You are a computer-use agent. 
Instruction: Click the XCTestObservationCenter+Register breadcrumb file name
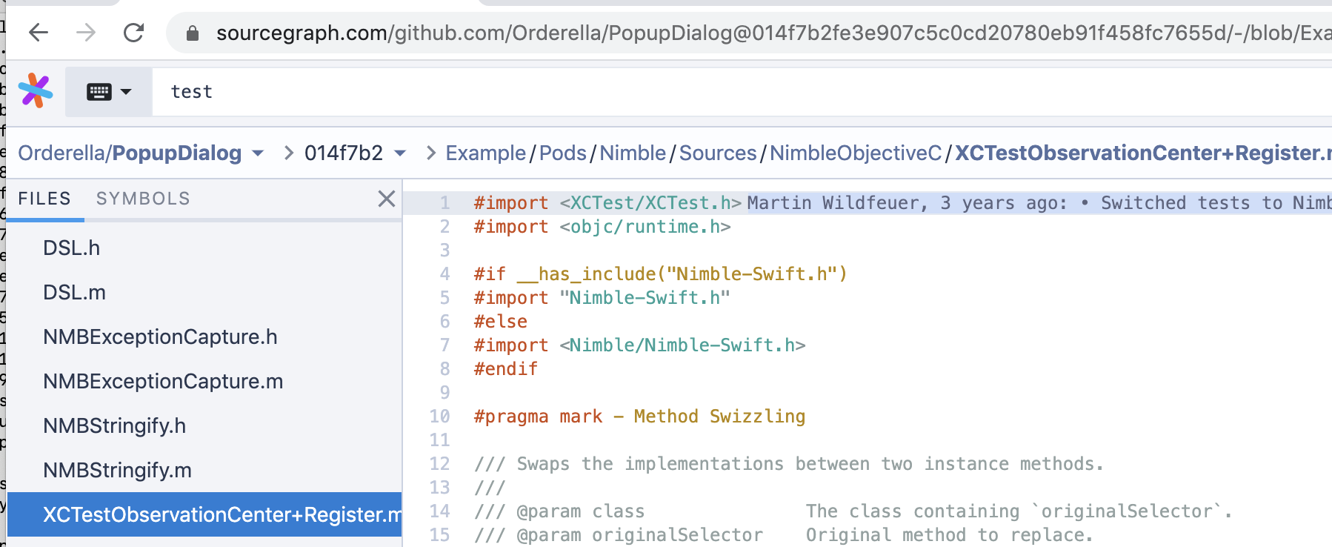(x=1143, y=153)
